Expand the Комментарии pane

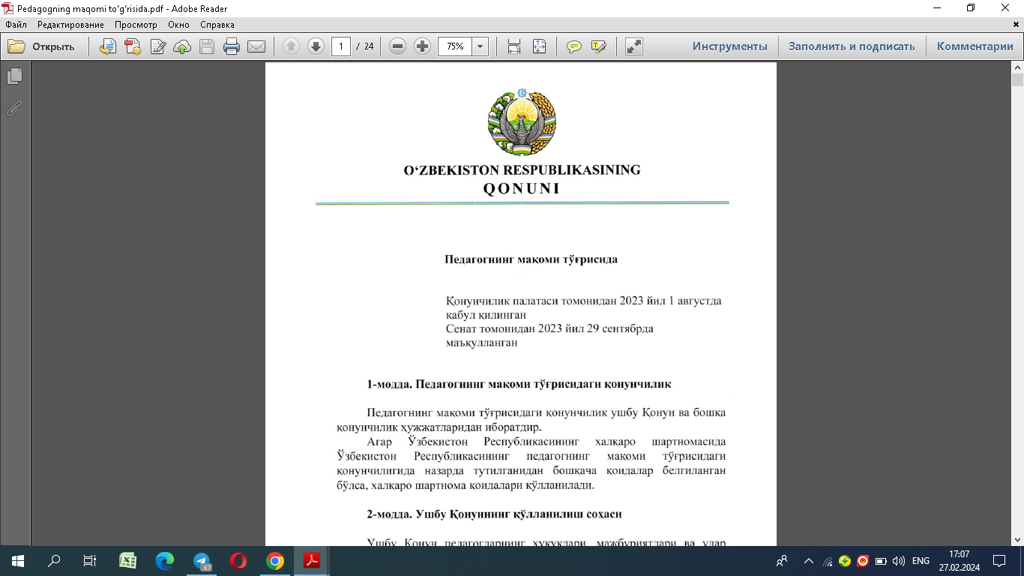[x=975, y=46]
